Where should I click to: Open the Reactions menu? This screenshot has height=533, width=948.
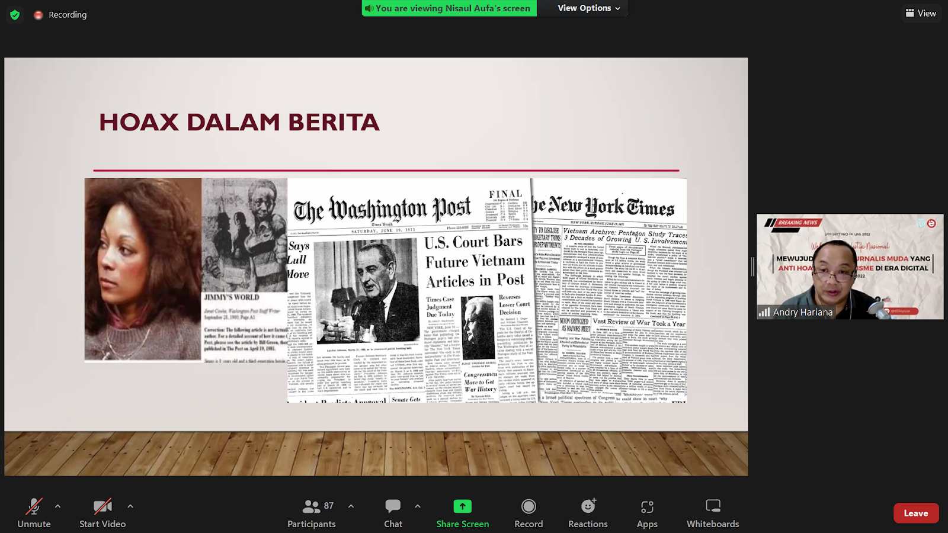point(588,513)
